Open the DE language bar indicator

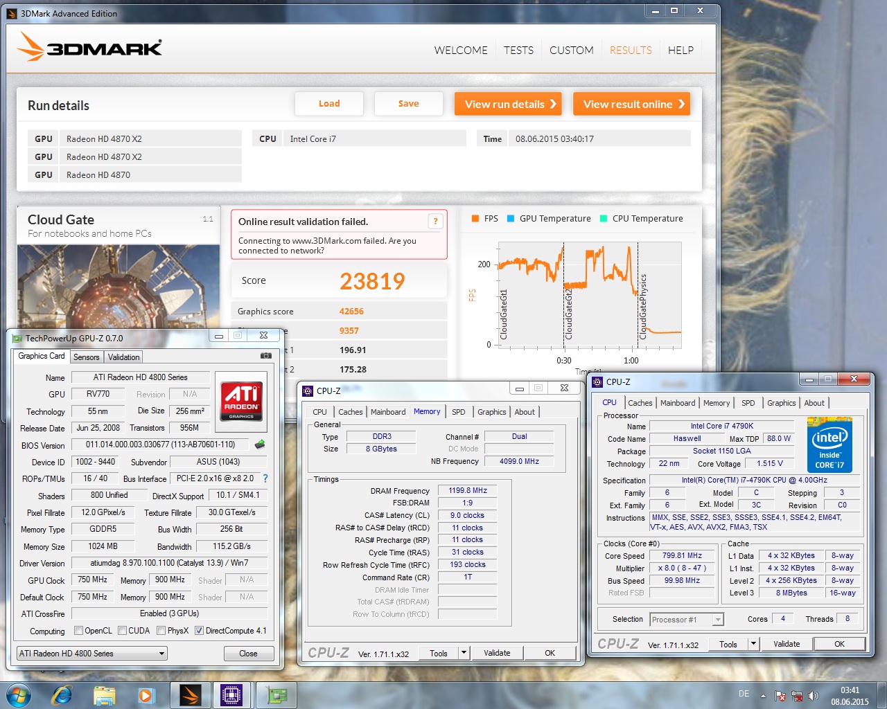[x=744, y=694]
